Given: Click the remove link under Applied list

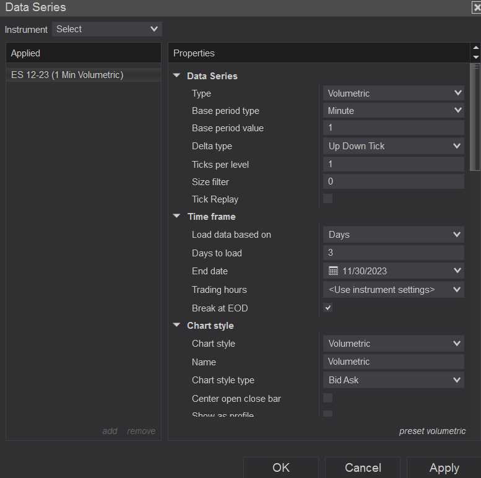Looking at the screenshot, I should [x=141, y=431].
